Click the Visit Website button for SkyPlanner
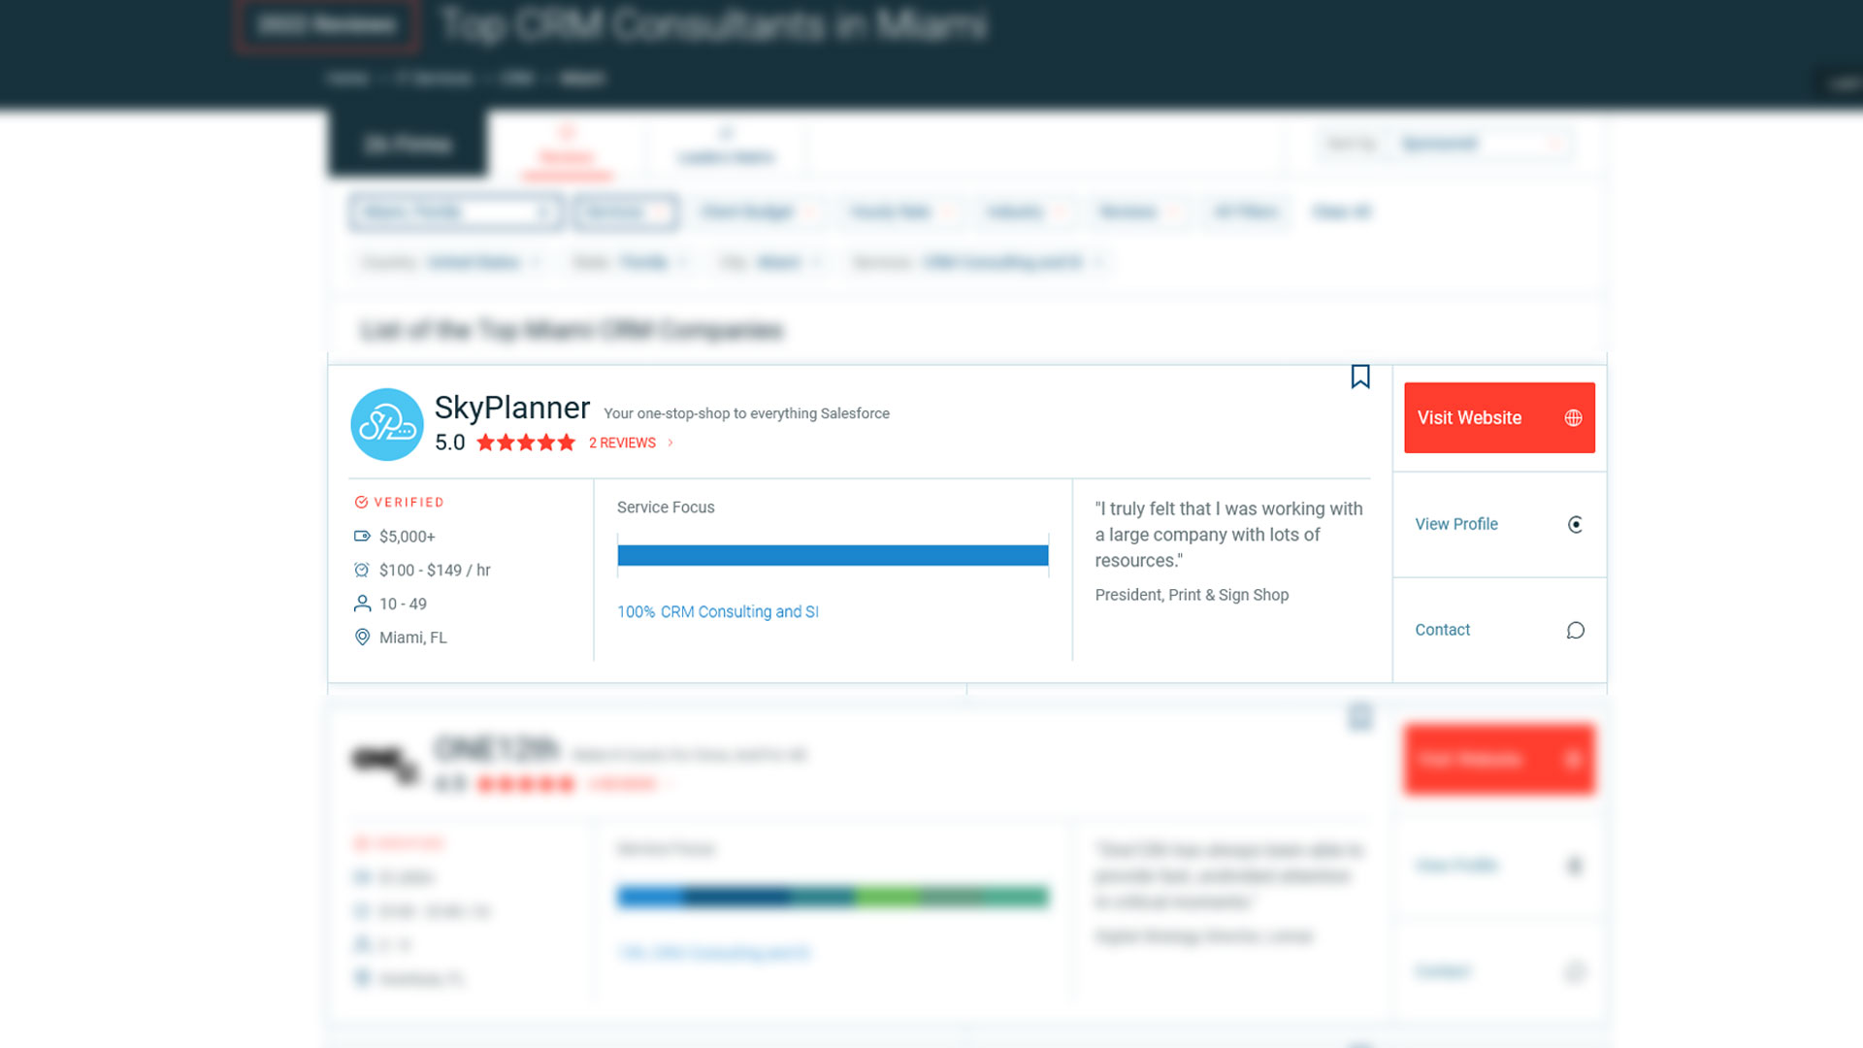Viewport: 1863px width, 1048px height. [1498, 417]
